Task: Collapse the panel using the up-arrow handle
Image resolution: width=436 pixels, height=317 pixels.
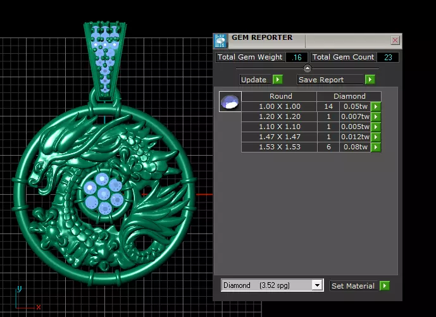Action: point(308,68)
